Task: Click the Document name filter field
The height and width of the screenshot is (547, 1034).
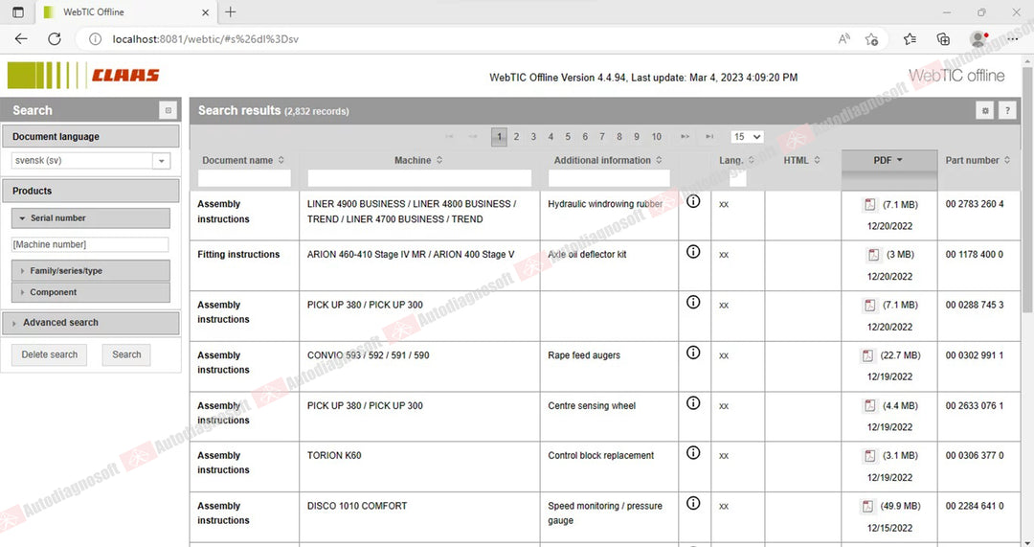Action: point(245,178)
